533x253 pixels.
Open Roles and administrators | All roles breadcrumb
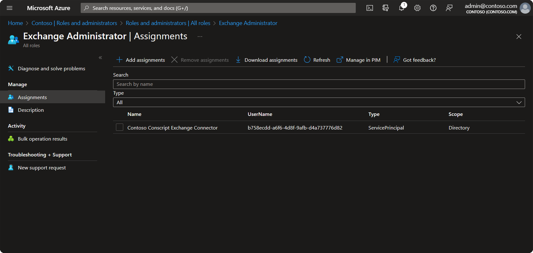point(168,23)
